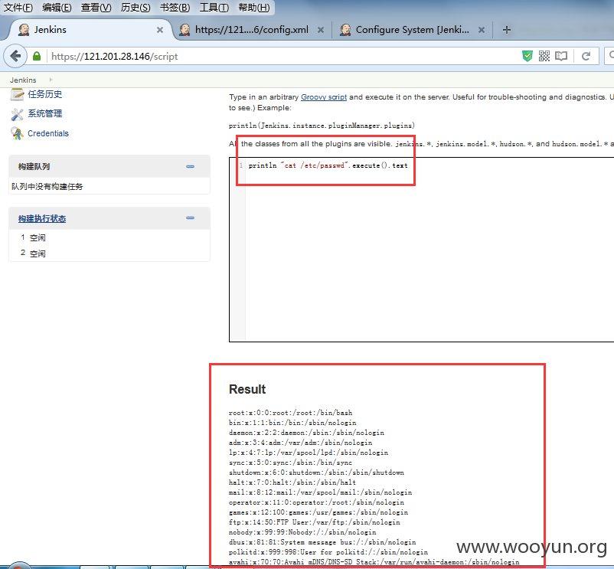Open the 历史(S) menu
The height and width of the screenshot is (569, 614).
pos(136,8)
